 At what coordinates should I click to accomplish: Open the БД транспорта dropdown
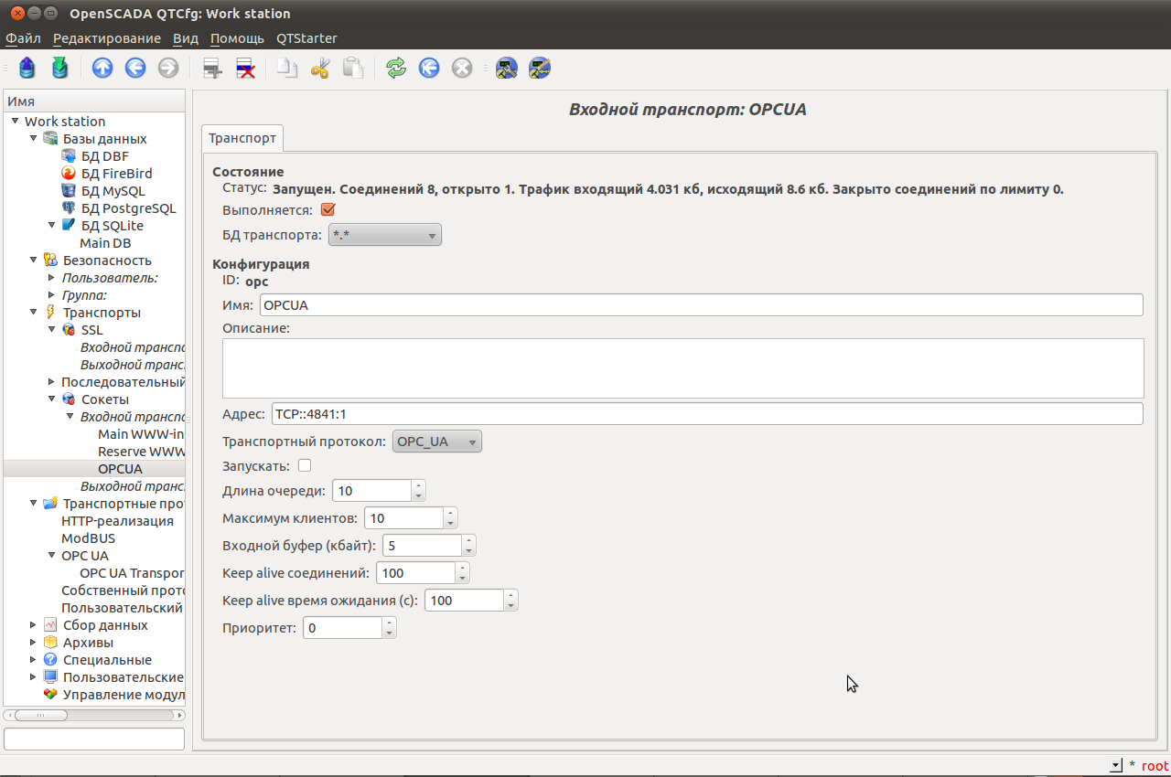point(385,236)
